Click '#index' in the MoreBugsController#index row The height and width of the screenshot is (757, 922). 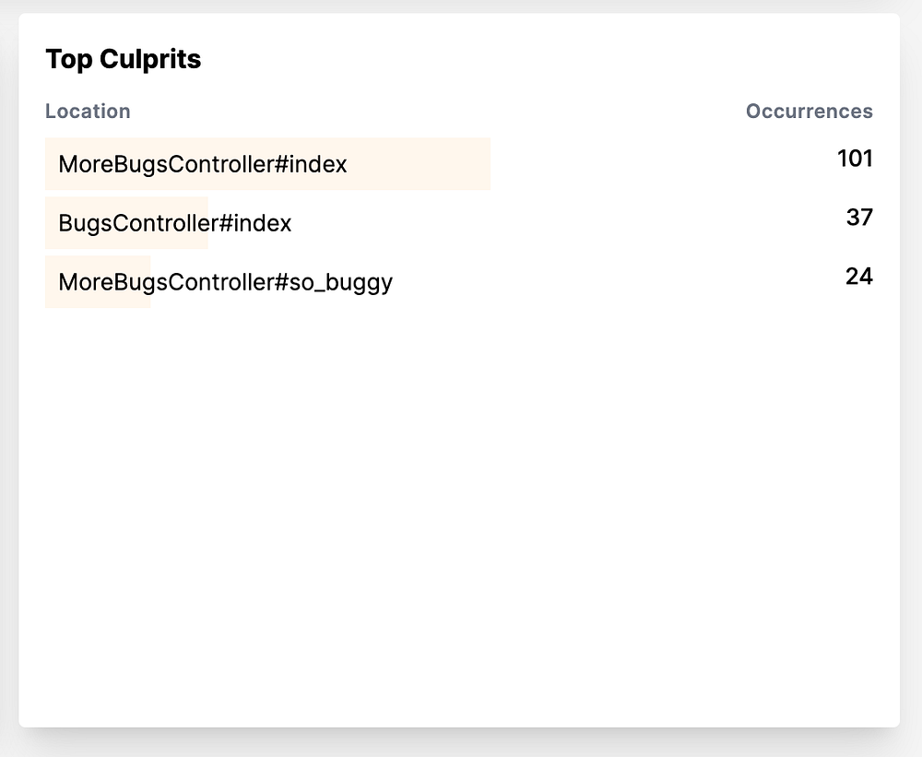312,165
